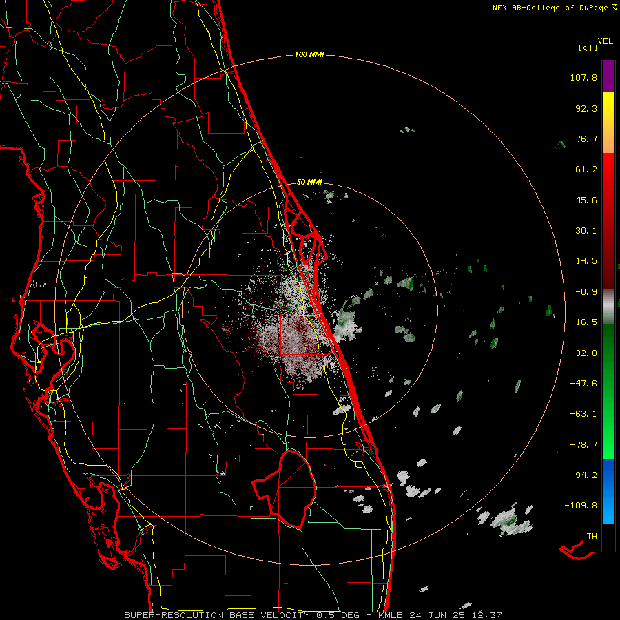
Task: Pick the purple top segment of velocity scale
Action: (608, 76)
